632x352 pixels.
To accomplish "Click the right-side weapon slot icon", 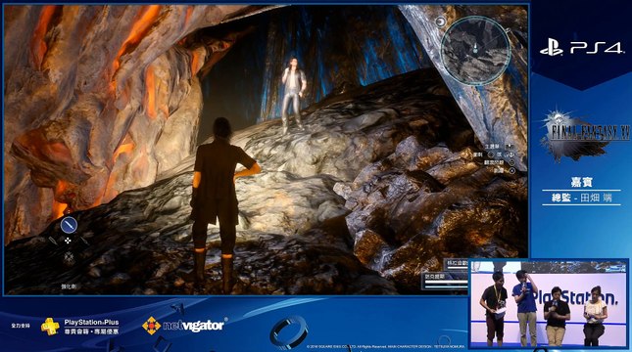I will pyautogui.click(x=84, y=241).
